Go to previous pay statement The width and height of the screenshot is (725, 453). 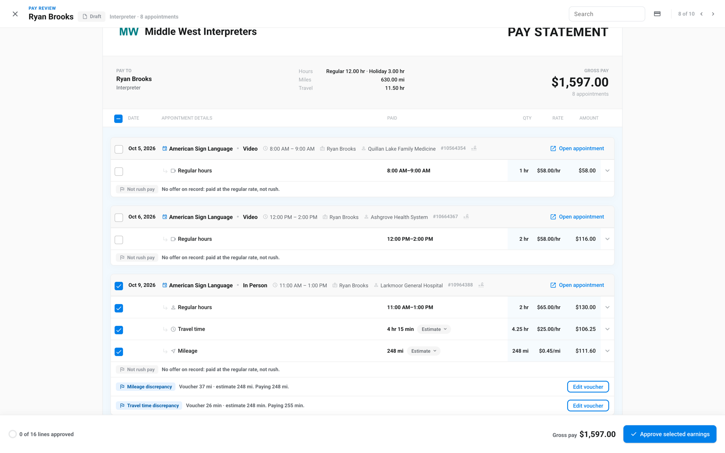[x=702, y=14]
